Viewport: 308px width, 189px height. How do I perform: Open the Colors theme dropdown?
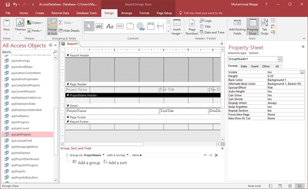coord(35,23)
